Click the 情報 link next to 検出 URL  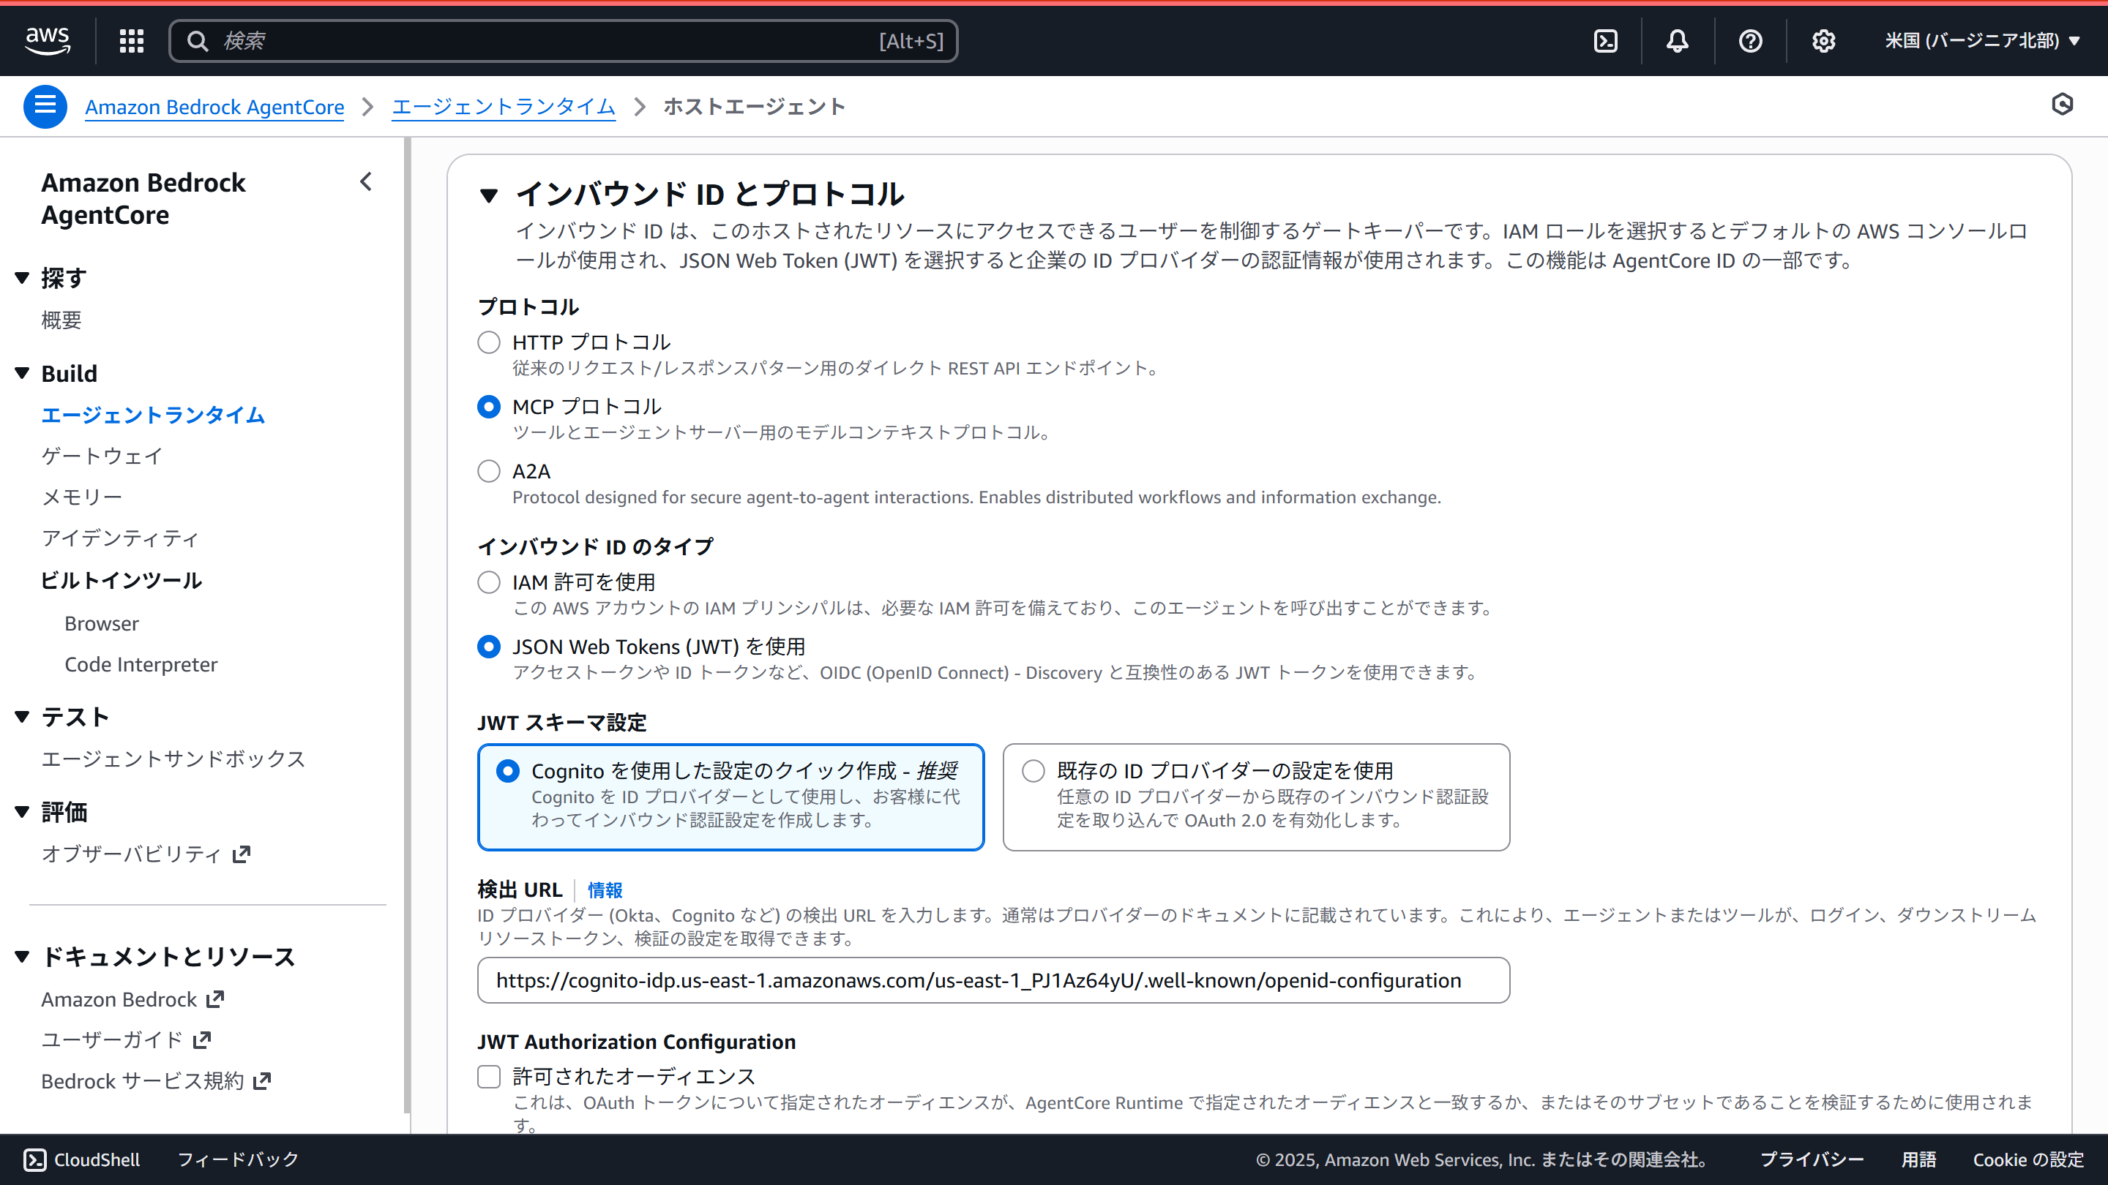(x=605, y=889)
